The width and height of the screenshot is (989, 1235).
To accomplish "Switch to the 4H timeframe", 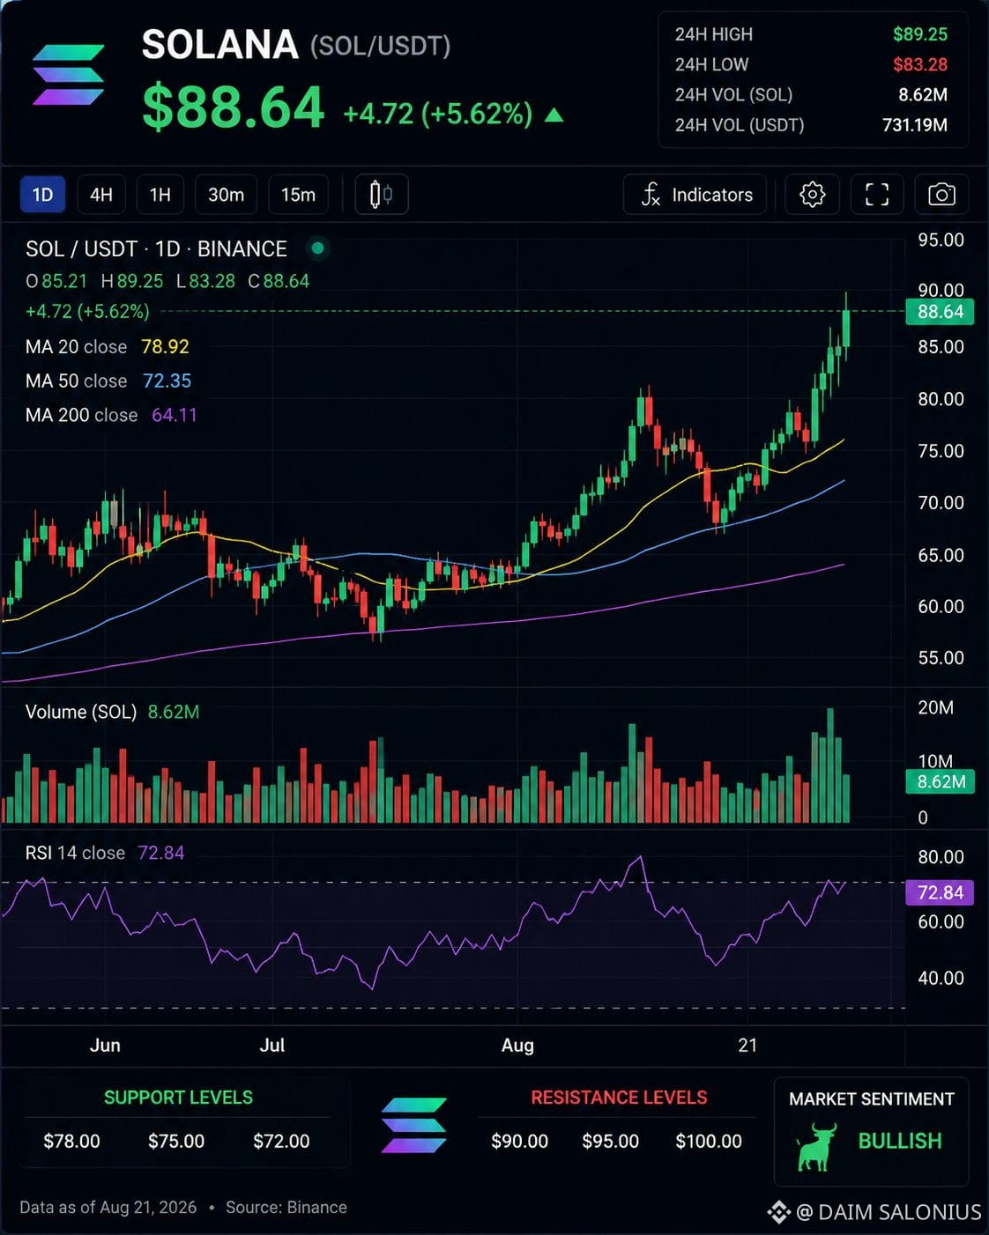I will point(101,195).
